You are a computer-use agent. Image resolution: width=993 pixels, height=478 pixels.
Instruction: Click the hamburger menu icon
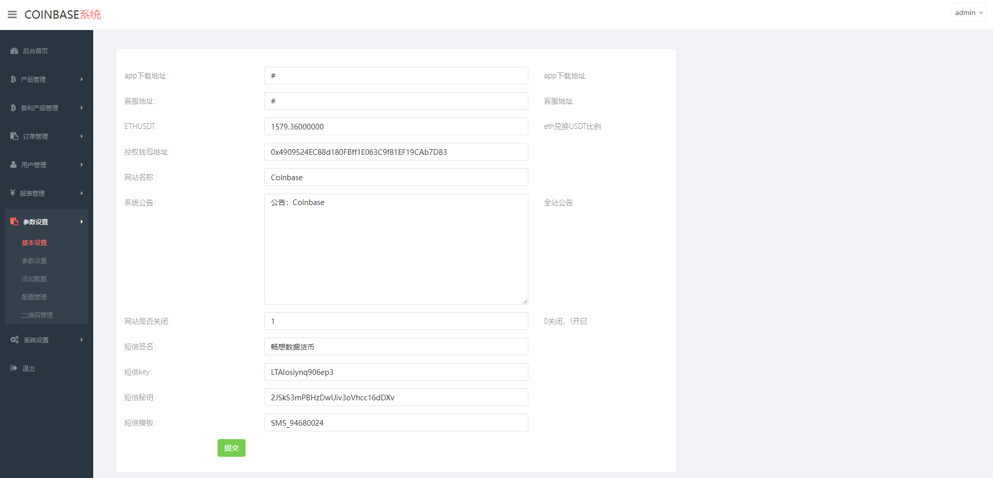click(x=12, y=15)
